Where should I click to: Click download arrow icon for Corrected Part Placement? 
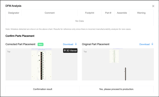coord(76,44)
